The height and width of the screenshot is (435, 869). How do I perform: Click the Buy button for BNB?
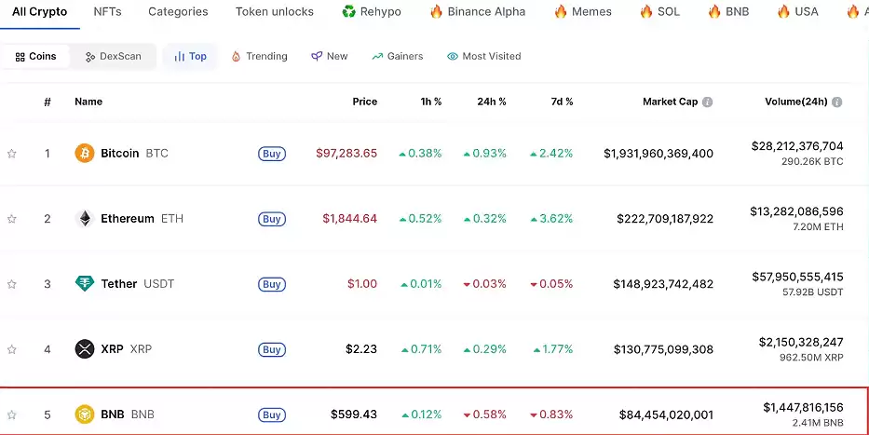point(272,415)
